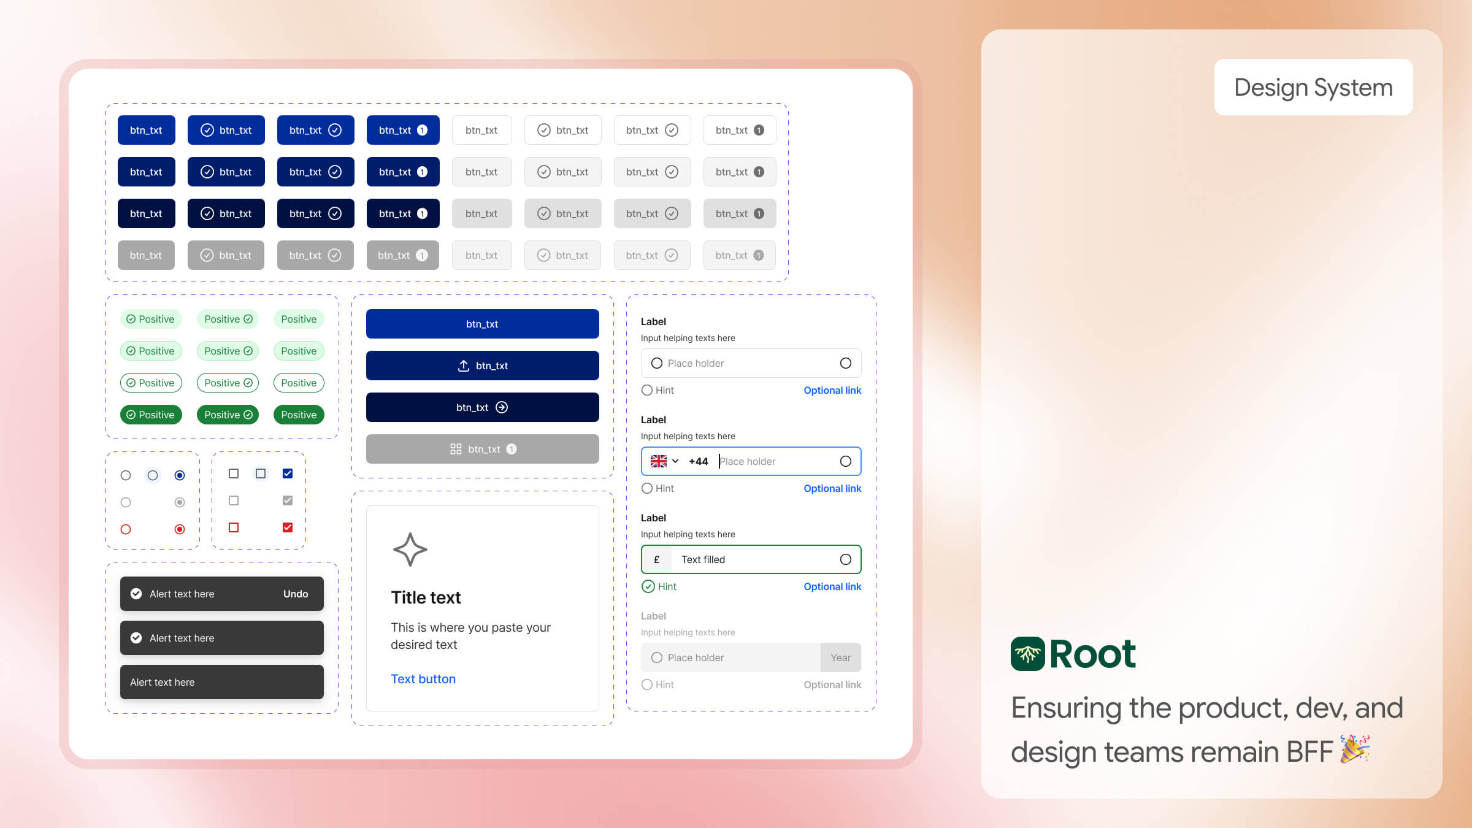Screen dimensions: 1472x828
Task: Click the Text button link in card
Action: coord(423,679)
